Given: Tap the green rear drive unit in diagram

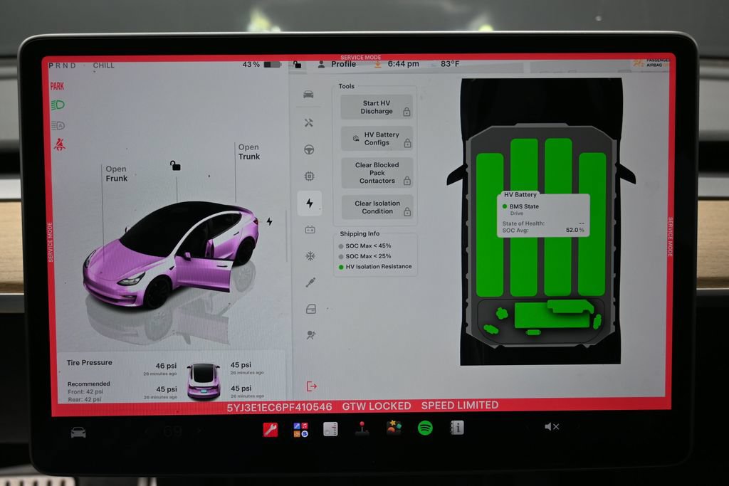Looking at the screenshot, I should [551, 315].
